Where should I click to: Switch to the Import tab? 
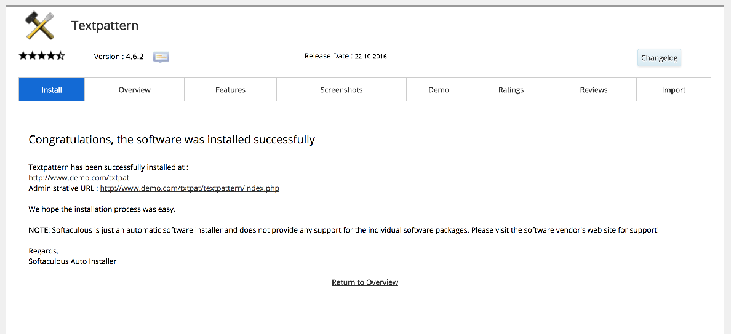[674, 89]
